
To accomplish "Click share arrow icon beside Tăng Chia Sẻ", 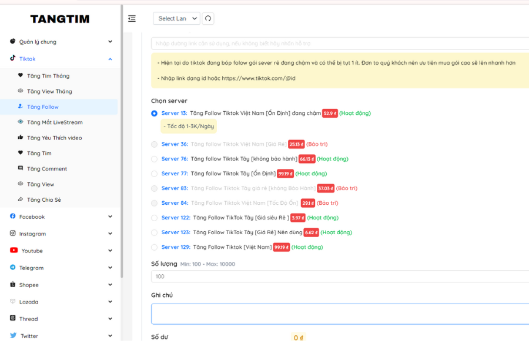I will [x=21, y=199].
